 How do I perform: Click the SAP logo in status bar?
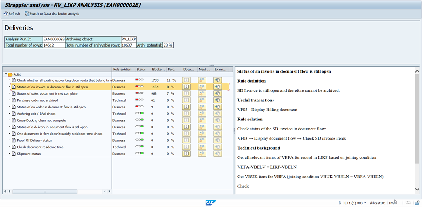click(211, 203)
